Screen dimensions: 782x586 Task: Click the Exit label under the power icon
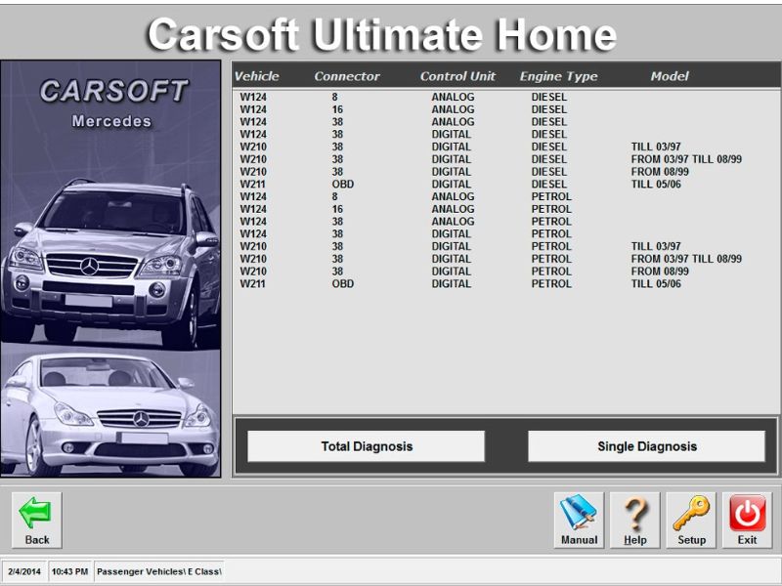click(745, 538)
